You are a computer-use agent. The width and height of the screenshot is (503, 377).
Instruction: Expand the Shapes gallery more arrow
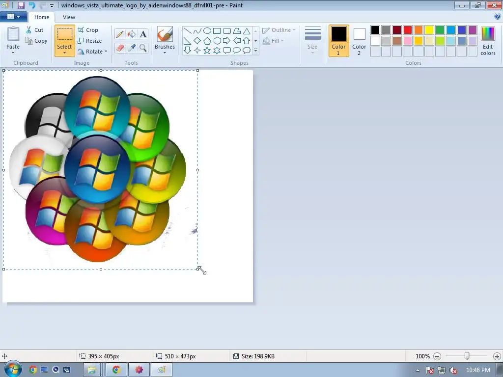tap(255, 51)
